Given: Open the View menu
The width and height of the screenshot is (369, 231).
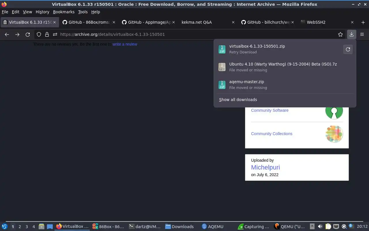Looking at the screenshot, I should point(27,12).
